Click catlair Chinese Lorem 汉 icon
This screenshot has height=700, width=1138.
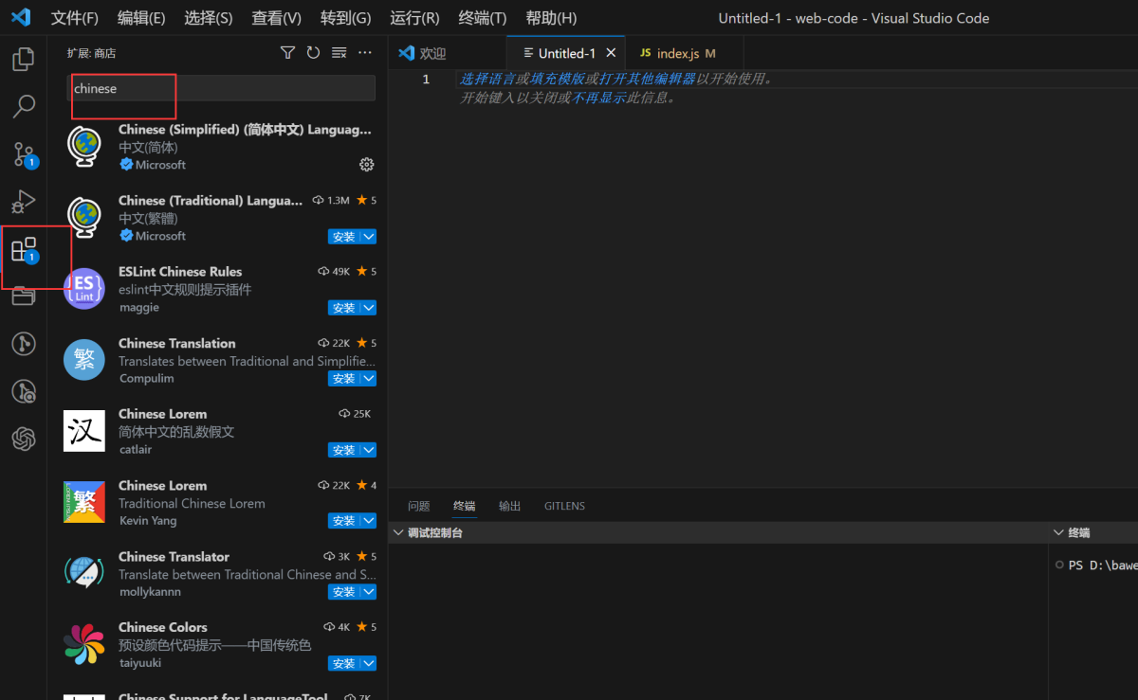click(x=84, y=431)
